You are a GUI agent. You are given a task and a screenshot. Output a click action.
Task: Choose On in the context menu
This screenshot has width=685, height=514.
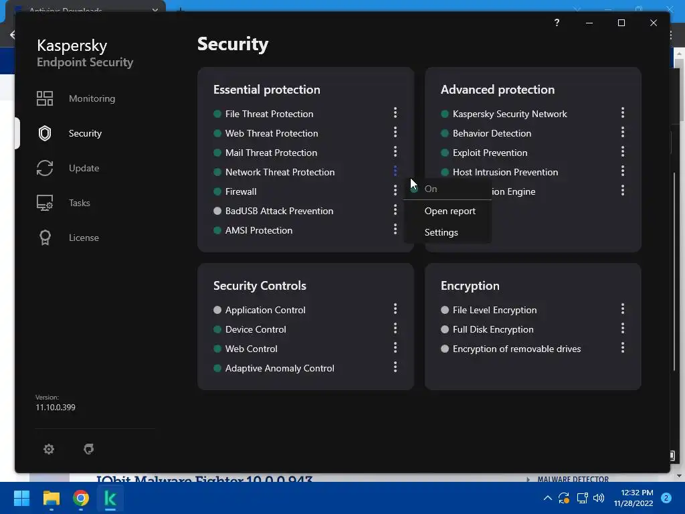pos(448,189)
